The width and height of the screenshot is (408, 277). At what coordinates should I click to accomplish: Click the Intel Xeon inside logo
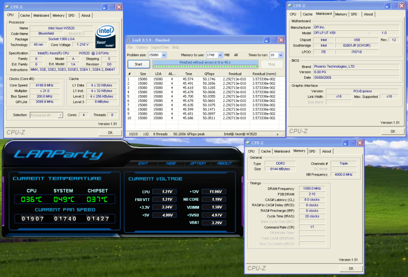click(105, 36)
